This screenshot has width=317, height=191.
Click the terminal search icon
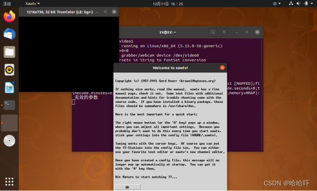coord(213,32)
